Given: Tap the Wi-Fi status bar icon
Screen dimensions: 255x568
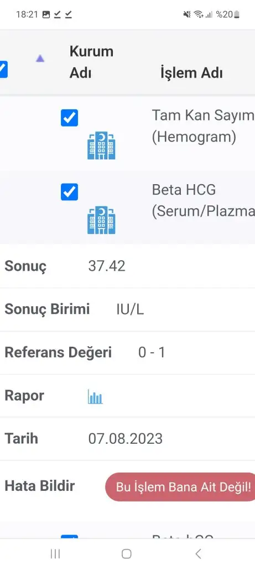Looking at the screenshot, I should coord(198,14).
